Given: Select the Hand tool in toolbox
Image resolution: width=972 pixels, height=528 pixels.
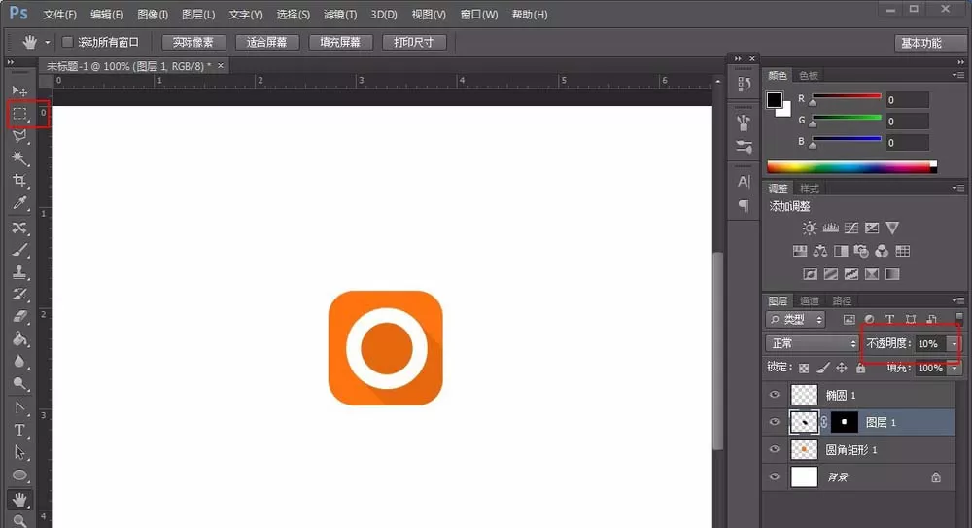Looking at the screenshot, I should click(x=19, y=499).
